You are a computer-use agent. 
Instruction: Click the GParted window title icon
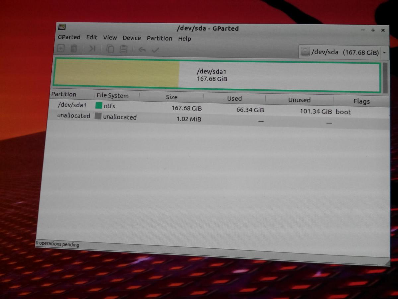(x=62, y=27)
